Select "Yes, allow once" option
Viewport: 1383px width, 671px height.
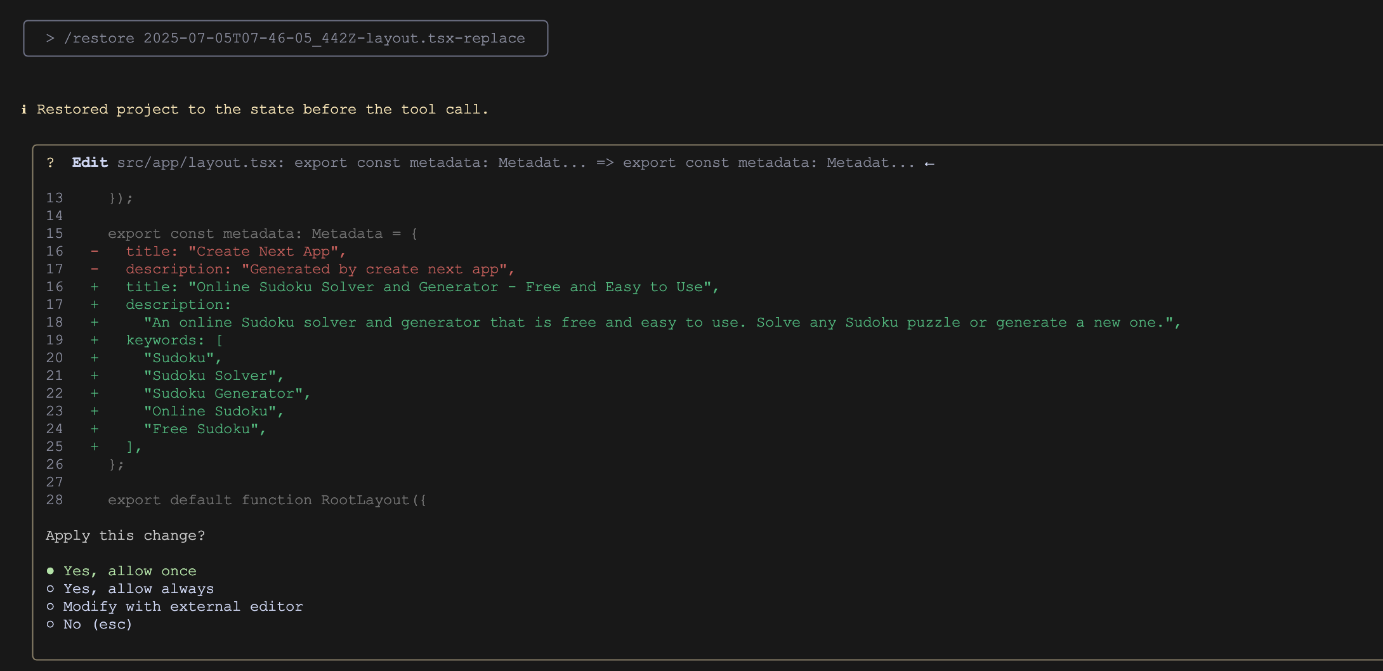122,571
